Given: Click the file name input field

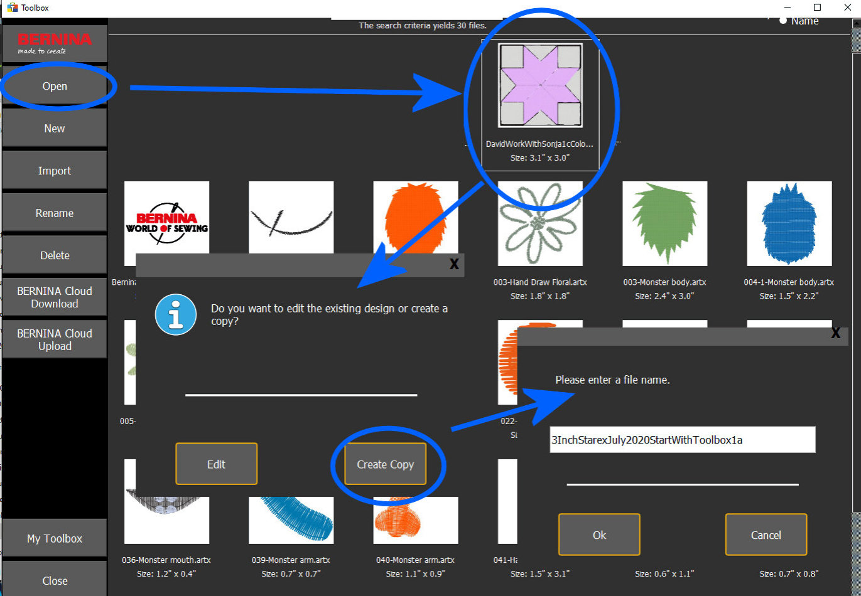Looking at the screenshot, I should tap(683, 440).
